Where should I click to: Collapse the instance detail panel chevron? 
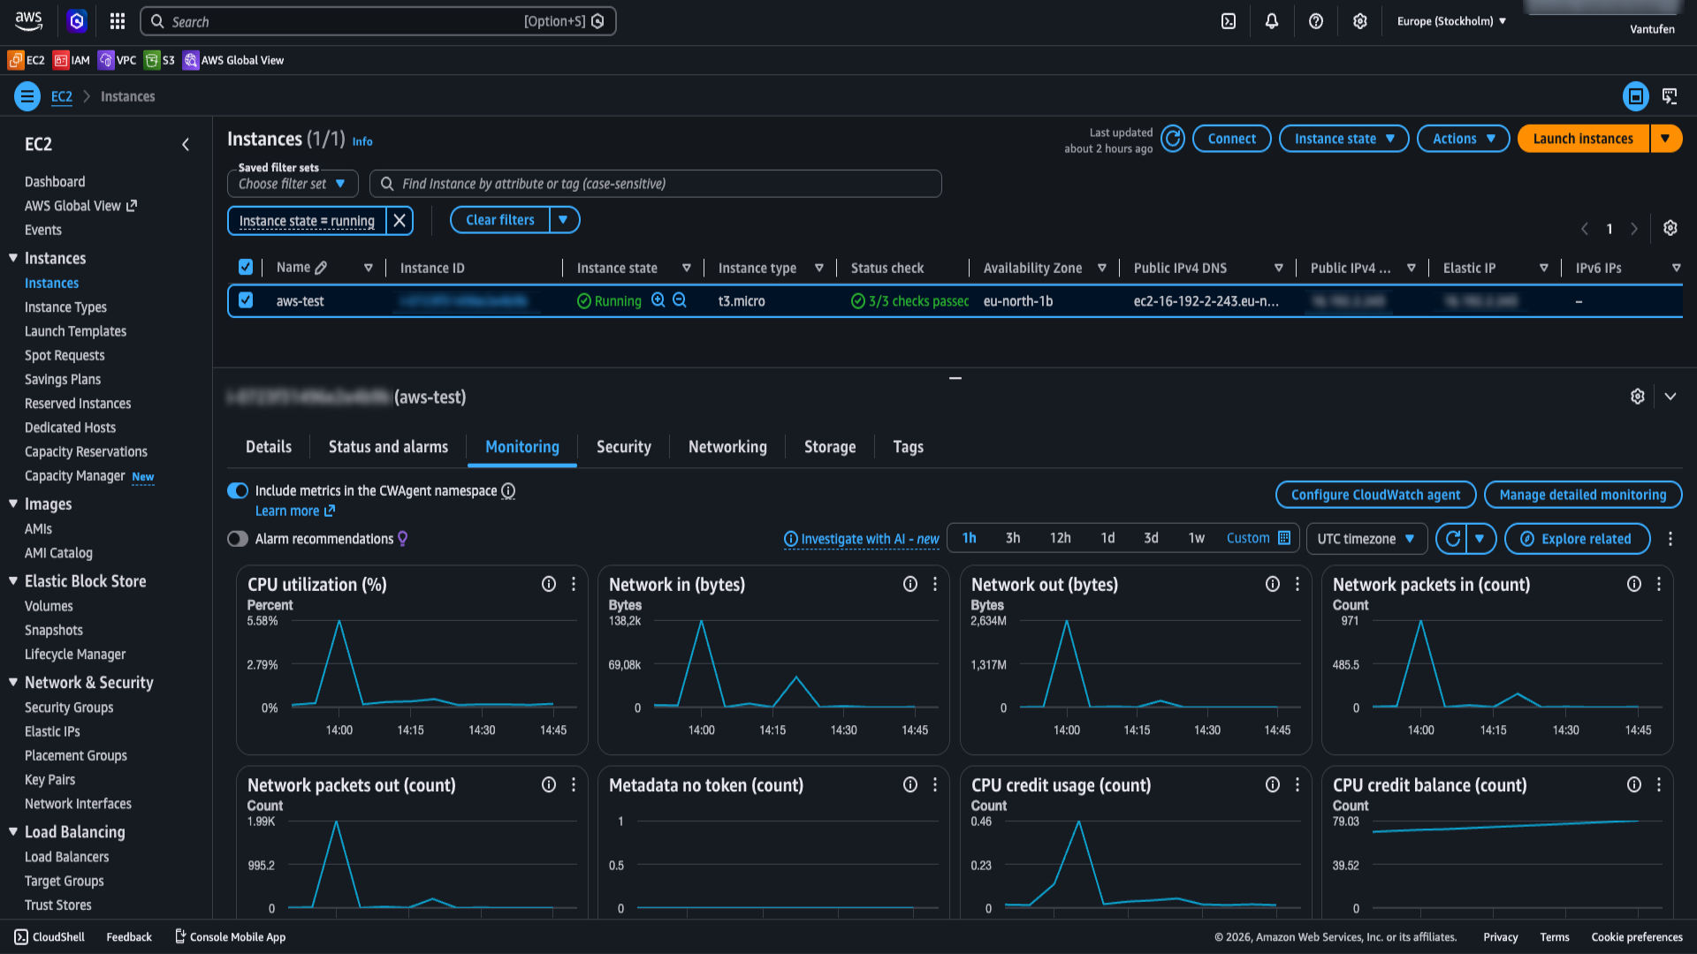(x=1670, y=397)
